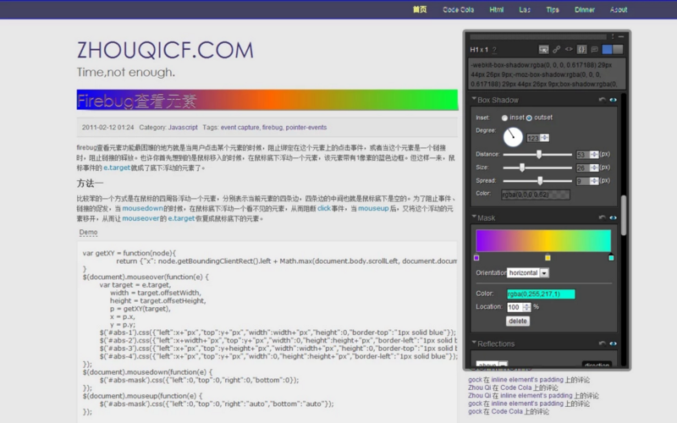Click 'Time,not enough.' tagline text
This screenshot has width=677, height=423.
click(x=125, y=72)
